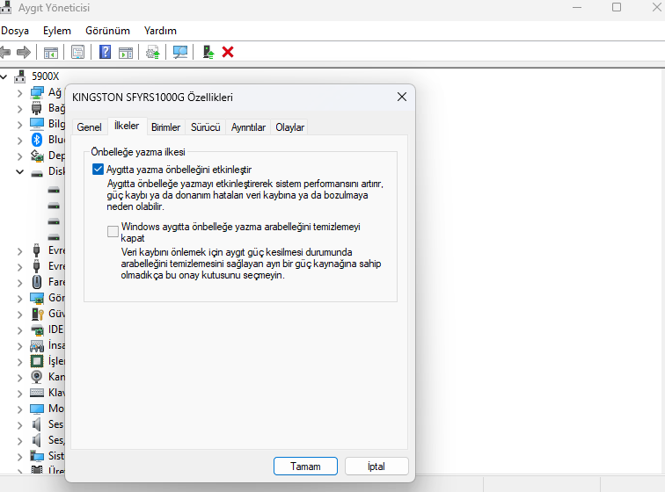Select the security device icon next to Güv
The width and height of the screenshot is (665, 492).
tap(37, 314)
